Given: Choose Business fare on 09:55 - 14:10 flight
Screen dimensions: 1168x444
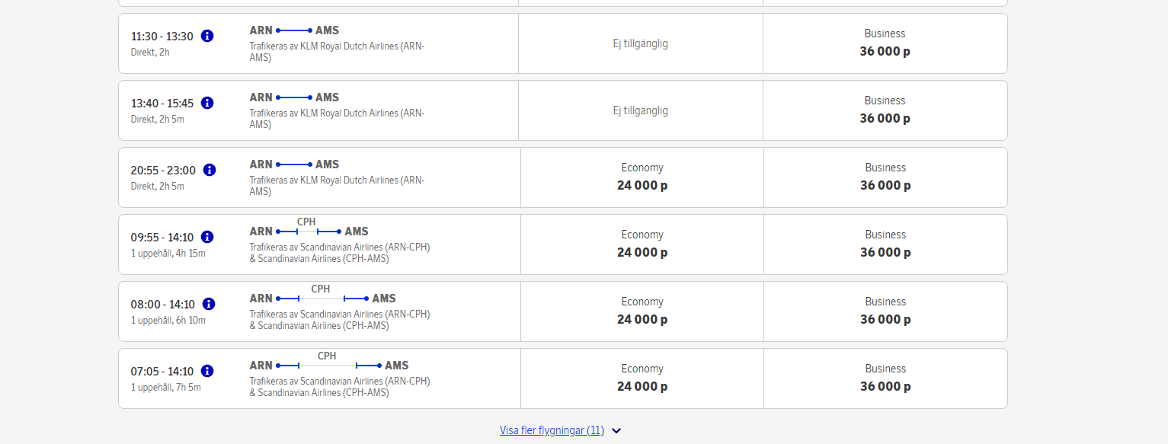Looking at the screenshot, I should tap(885, 244).
